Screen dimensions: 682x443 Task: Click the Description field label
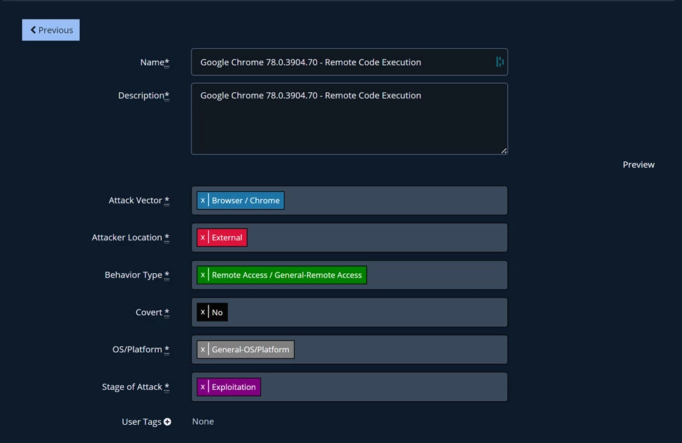click(x=143, y=95)
